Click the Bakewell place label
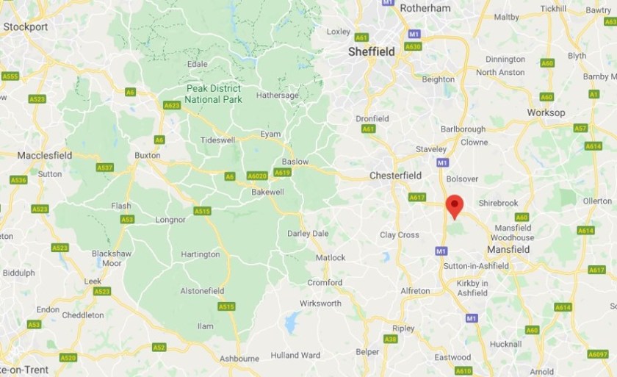This screenshot has height=377, width=617. pos(267,192)
